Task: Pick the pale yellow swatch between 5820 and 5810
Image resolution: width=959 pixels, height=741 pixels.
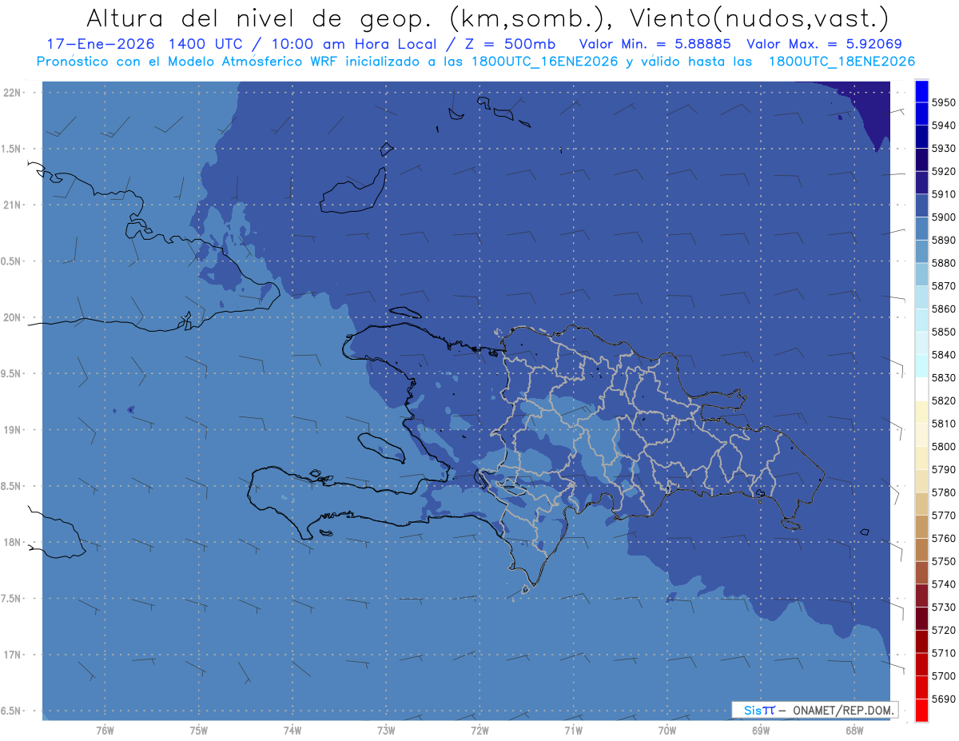Action: coord(921,412)
